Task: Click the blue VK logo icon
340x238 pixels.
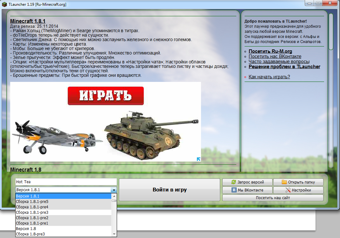Action: click(x=234, y=190)
